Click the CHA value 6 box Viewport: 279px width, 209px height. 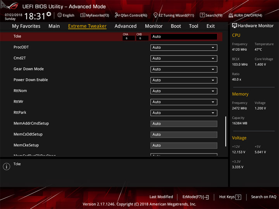coord(129,38)
